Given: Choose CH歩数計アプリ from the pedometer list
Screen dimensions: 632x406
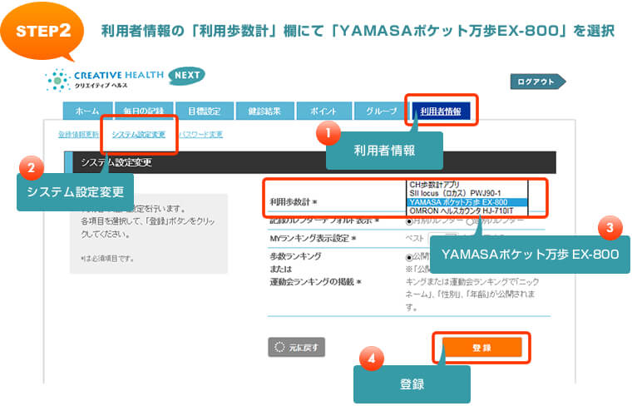Looking at the screenshot, I should tap(467, 185).
